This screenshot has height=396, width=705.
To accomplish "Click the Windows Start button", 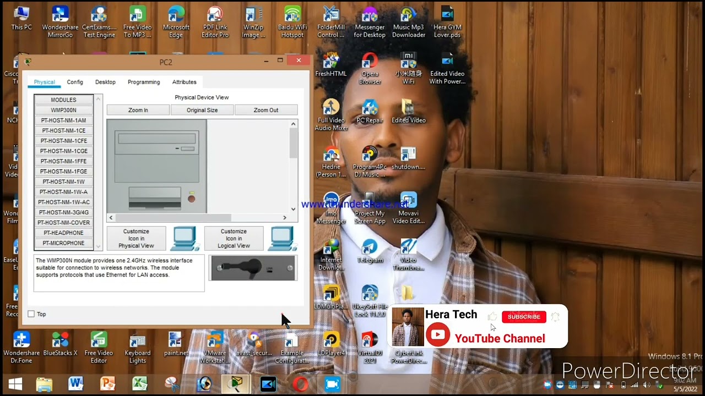I will click(15, 384).
